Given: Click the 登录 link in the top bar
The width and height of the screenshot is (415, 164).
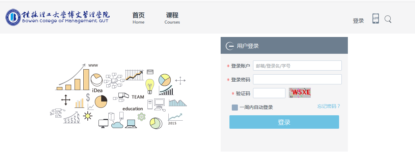Looking at the screenshot, I should (358, 21).
